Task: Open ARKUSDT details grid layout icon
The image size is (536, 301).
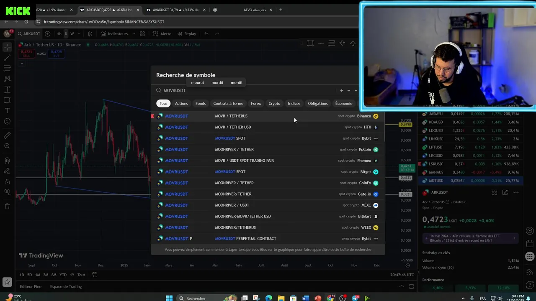Action: 494,192
